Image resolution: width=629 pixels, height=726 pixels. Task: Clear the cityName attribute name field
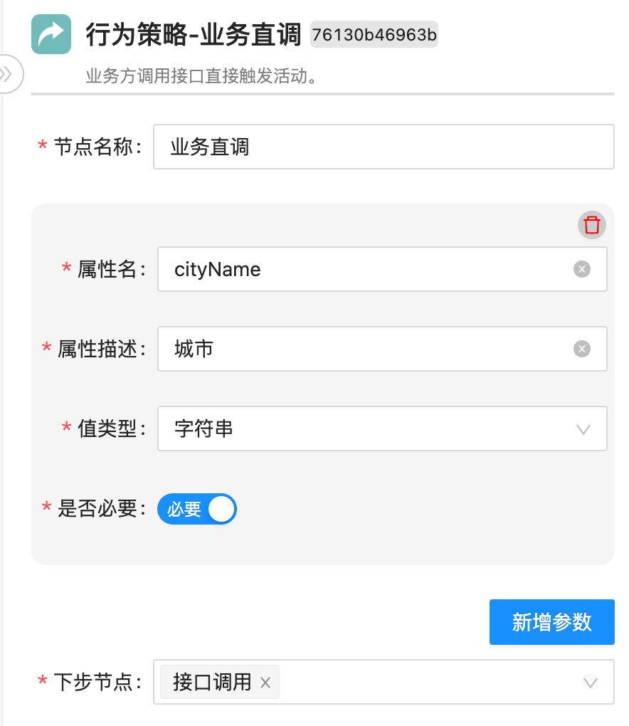point(582,269)
